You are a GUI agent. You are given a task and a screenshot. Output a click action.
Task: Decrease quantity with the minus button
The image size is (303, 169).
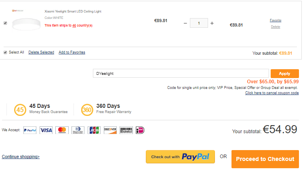185,23
